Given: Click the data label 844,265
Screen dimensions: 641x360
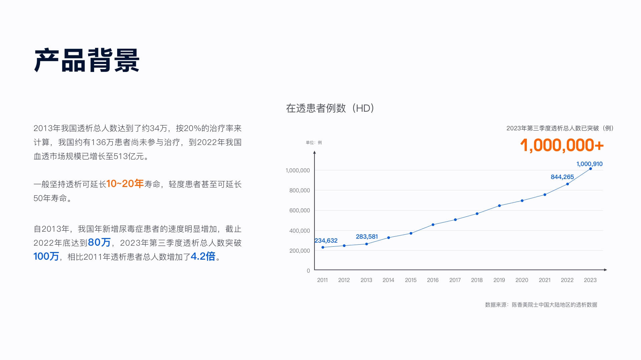Looking at the screenshot, I should click(562, 177).
